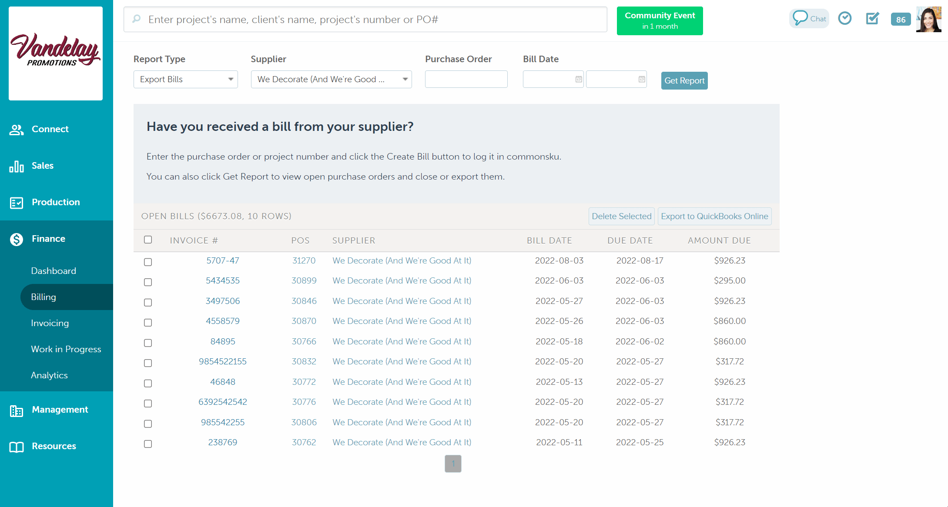Image resolution: width=948 pixels, height=507 pixels.
Task: Select checkbox for invoice 238769
Action: 148,444
